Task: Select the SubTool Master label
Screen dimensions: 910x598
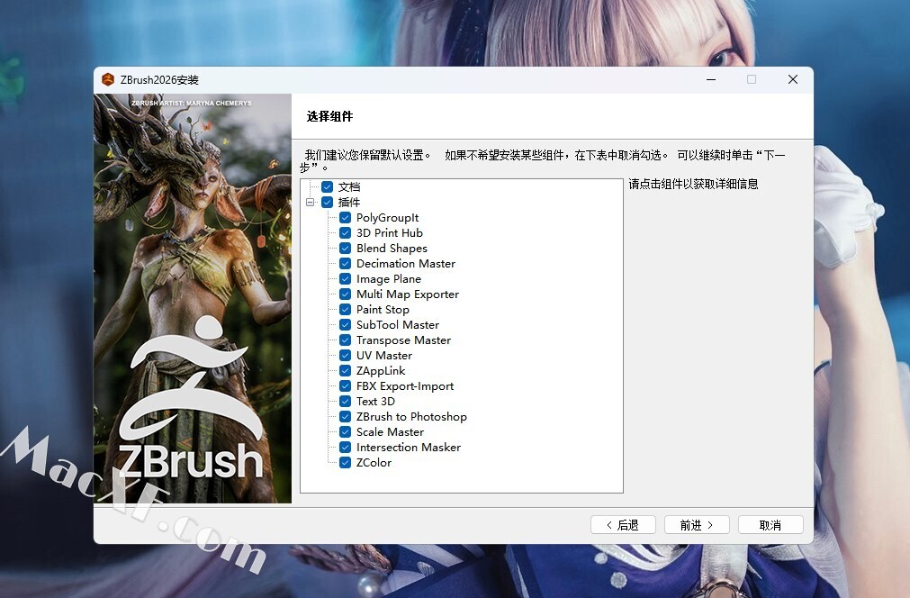Action: pos(398,324)
